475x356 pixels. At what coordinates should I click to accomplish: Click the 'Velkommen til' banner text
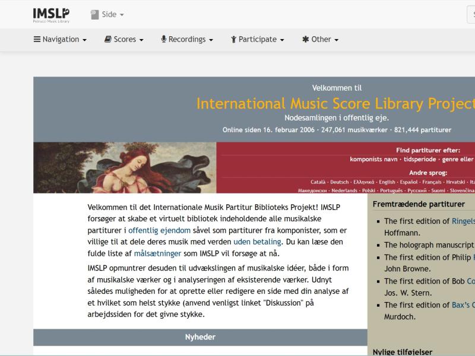(337, 88)
